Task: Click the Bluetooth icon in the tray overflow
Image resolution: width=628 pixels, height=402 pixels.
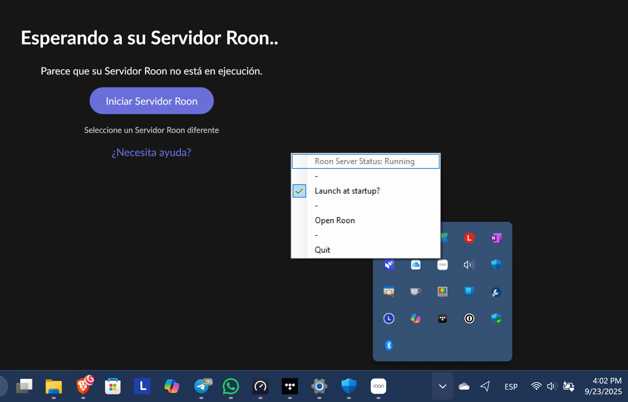Action: 389,345
